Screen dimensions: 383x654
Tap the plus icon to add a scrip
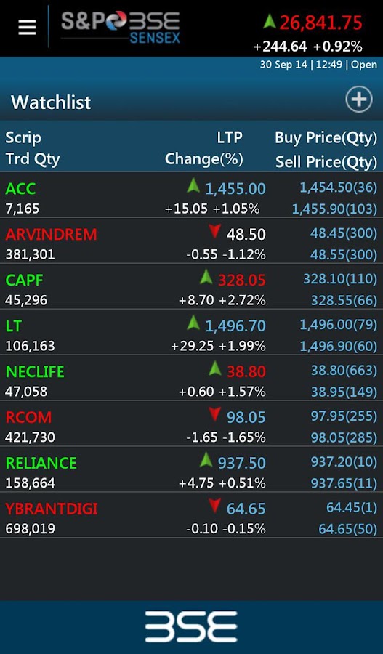(x=359, y=100)
